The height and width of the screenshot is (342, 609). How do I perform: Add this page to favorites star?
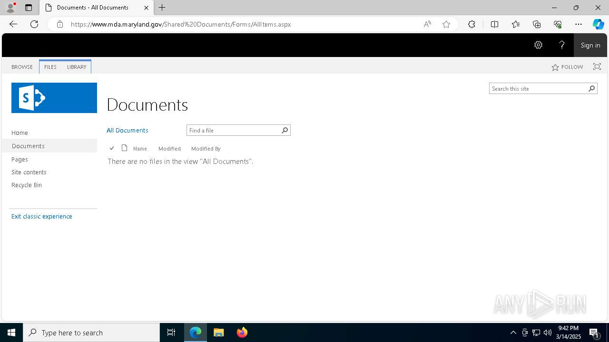click(x=446, y=24)
